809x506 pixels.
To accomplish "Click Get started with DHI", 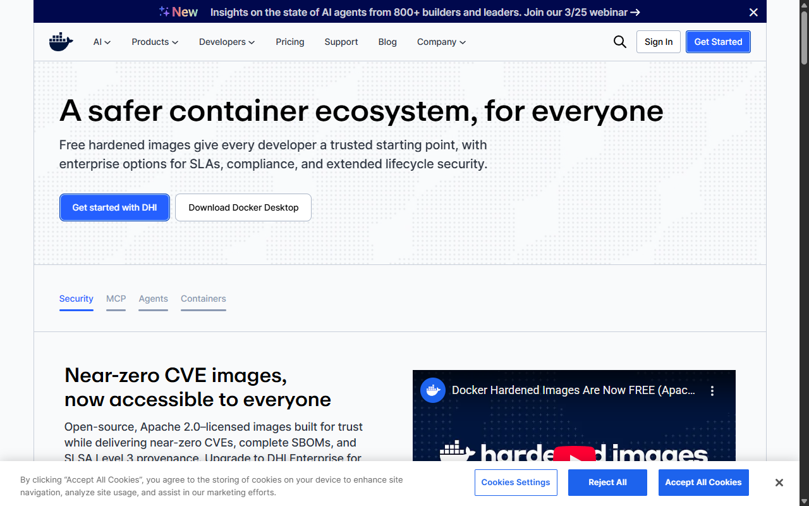I will click(x=114, y=207).
